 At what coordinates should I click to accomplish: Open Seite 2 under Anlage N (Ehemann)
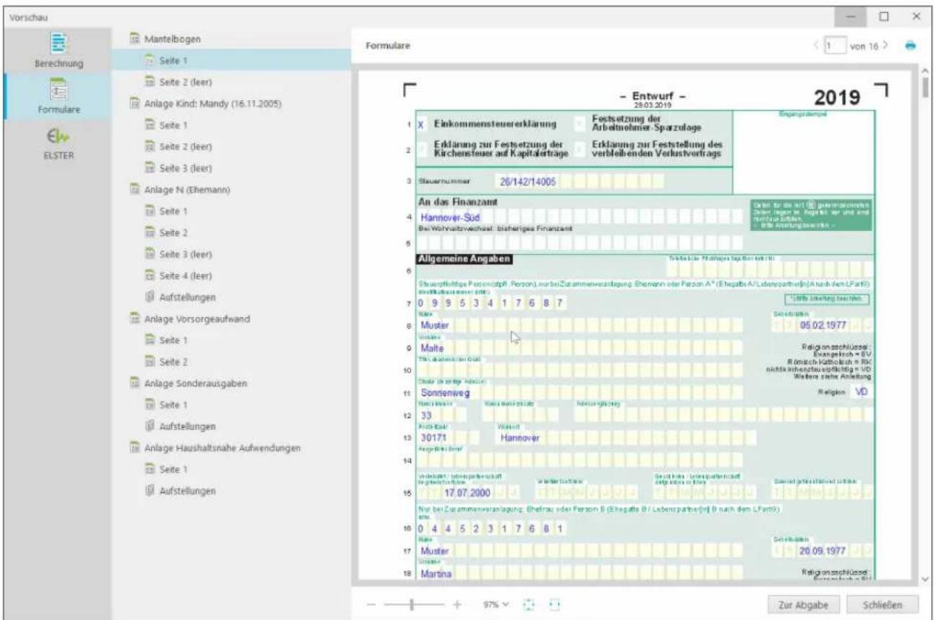(x=175, y=233)
